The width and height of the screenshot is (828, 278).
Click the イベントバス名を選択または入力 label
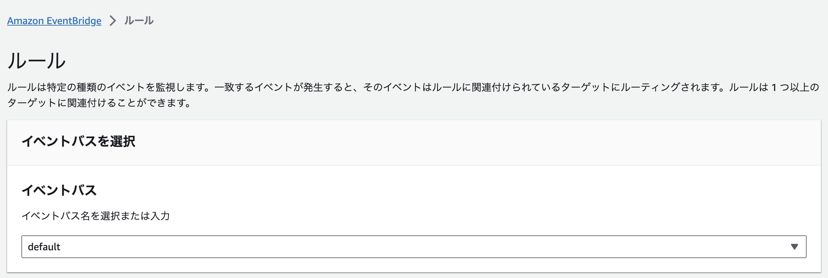(x=97, y=215)
